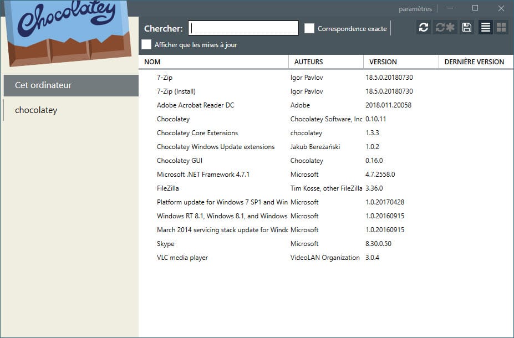Select Windows RT 8.1 package row

point(326,216)
